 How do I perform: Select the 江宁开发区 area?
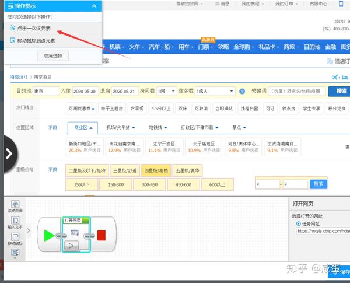(164, 146)
